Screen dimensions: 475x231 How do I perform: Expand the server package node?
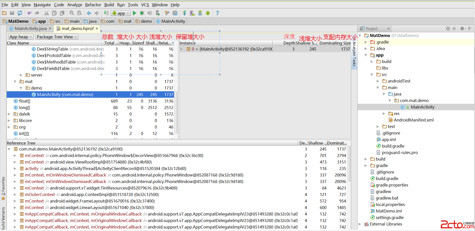coord(21,75)
